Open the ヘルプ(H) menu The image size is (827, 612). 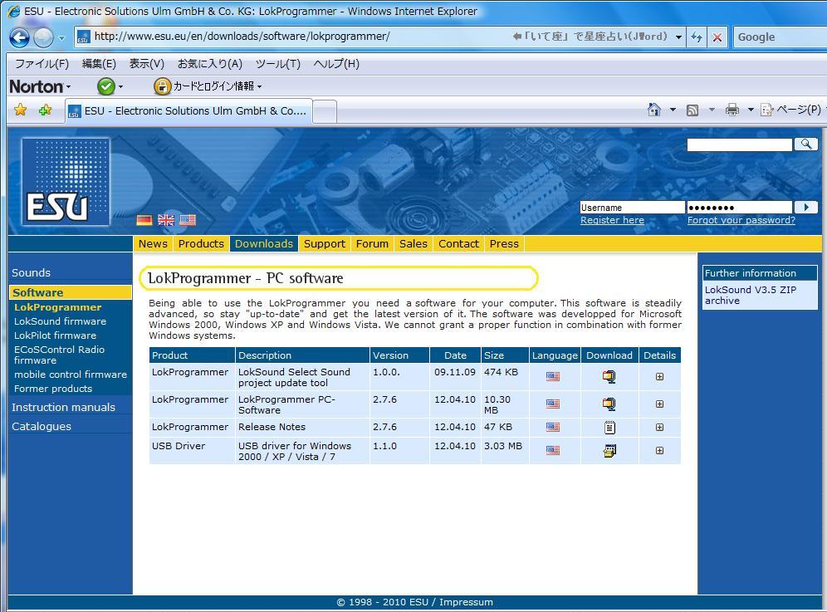(x=336, y=64)
